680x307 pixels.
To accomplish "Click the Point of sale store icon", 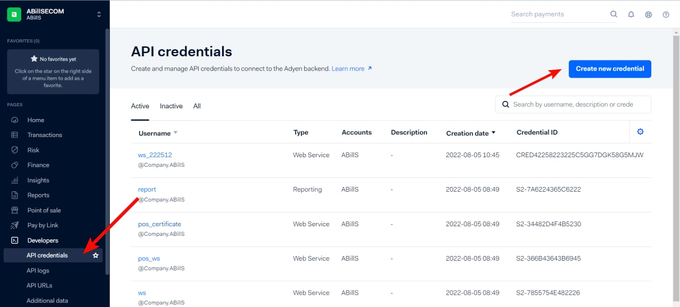I will (x=15, y=210).
